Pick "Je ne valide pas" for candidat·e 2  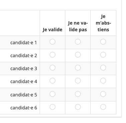[x=78, y=55]
